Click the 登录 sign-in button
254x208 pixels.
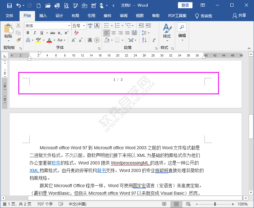click(185, 5)
